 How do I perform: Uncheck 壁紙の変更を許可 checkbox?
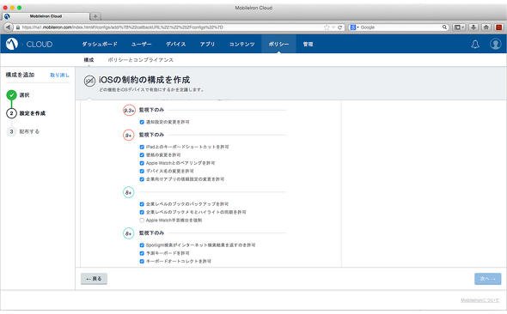coord(142,155)
